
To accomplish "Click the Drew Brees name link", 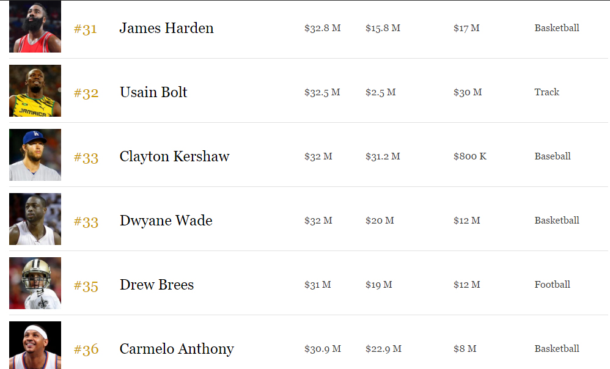I will pyautogui.click(x=156, y=285).
